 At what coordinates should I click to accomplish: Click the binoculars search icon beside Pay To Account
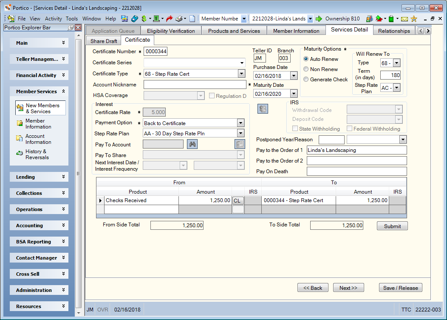192,144
